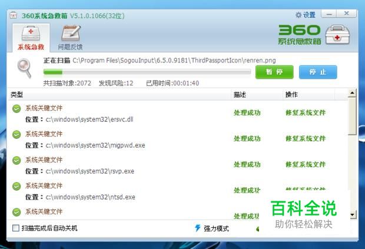Click the green check icon for rsvp.exe

tap(16, 160)
